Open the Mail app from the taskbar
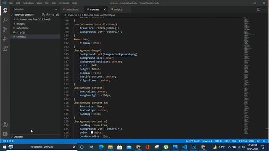 (129, 147)
